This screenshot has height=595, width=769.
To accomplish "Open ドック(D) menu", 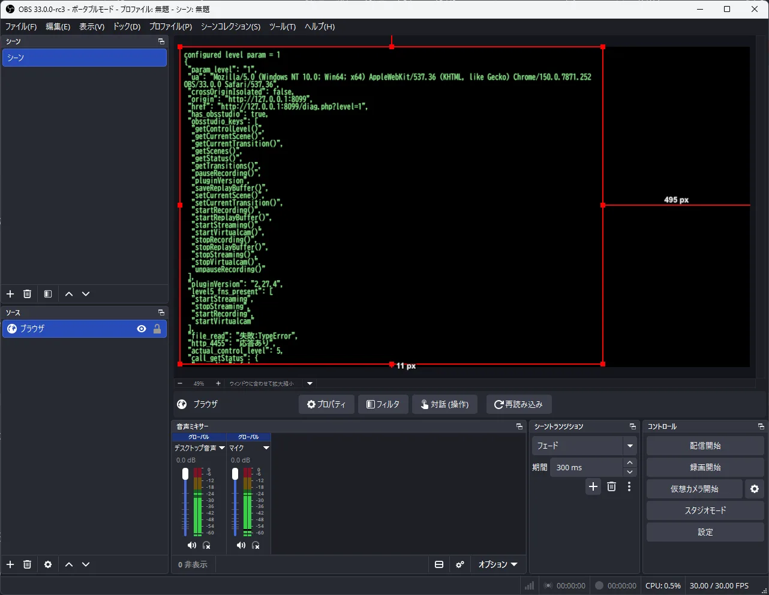I will pos(127,26).
